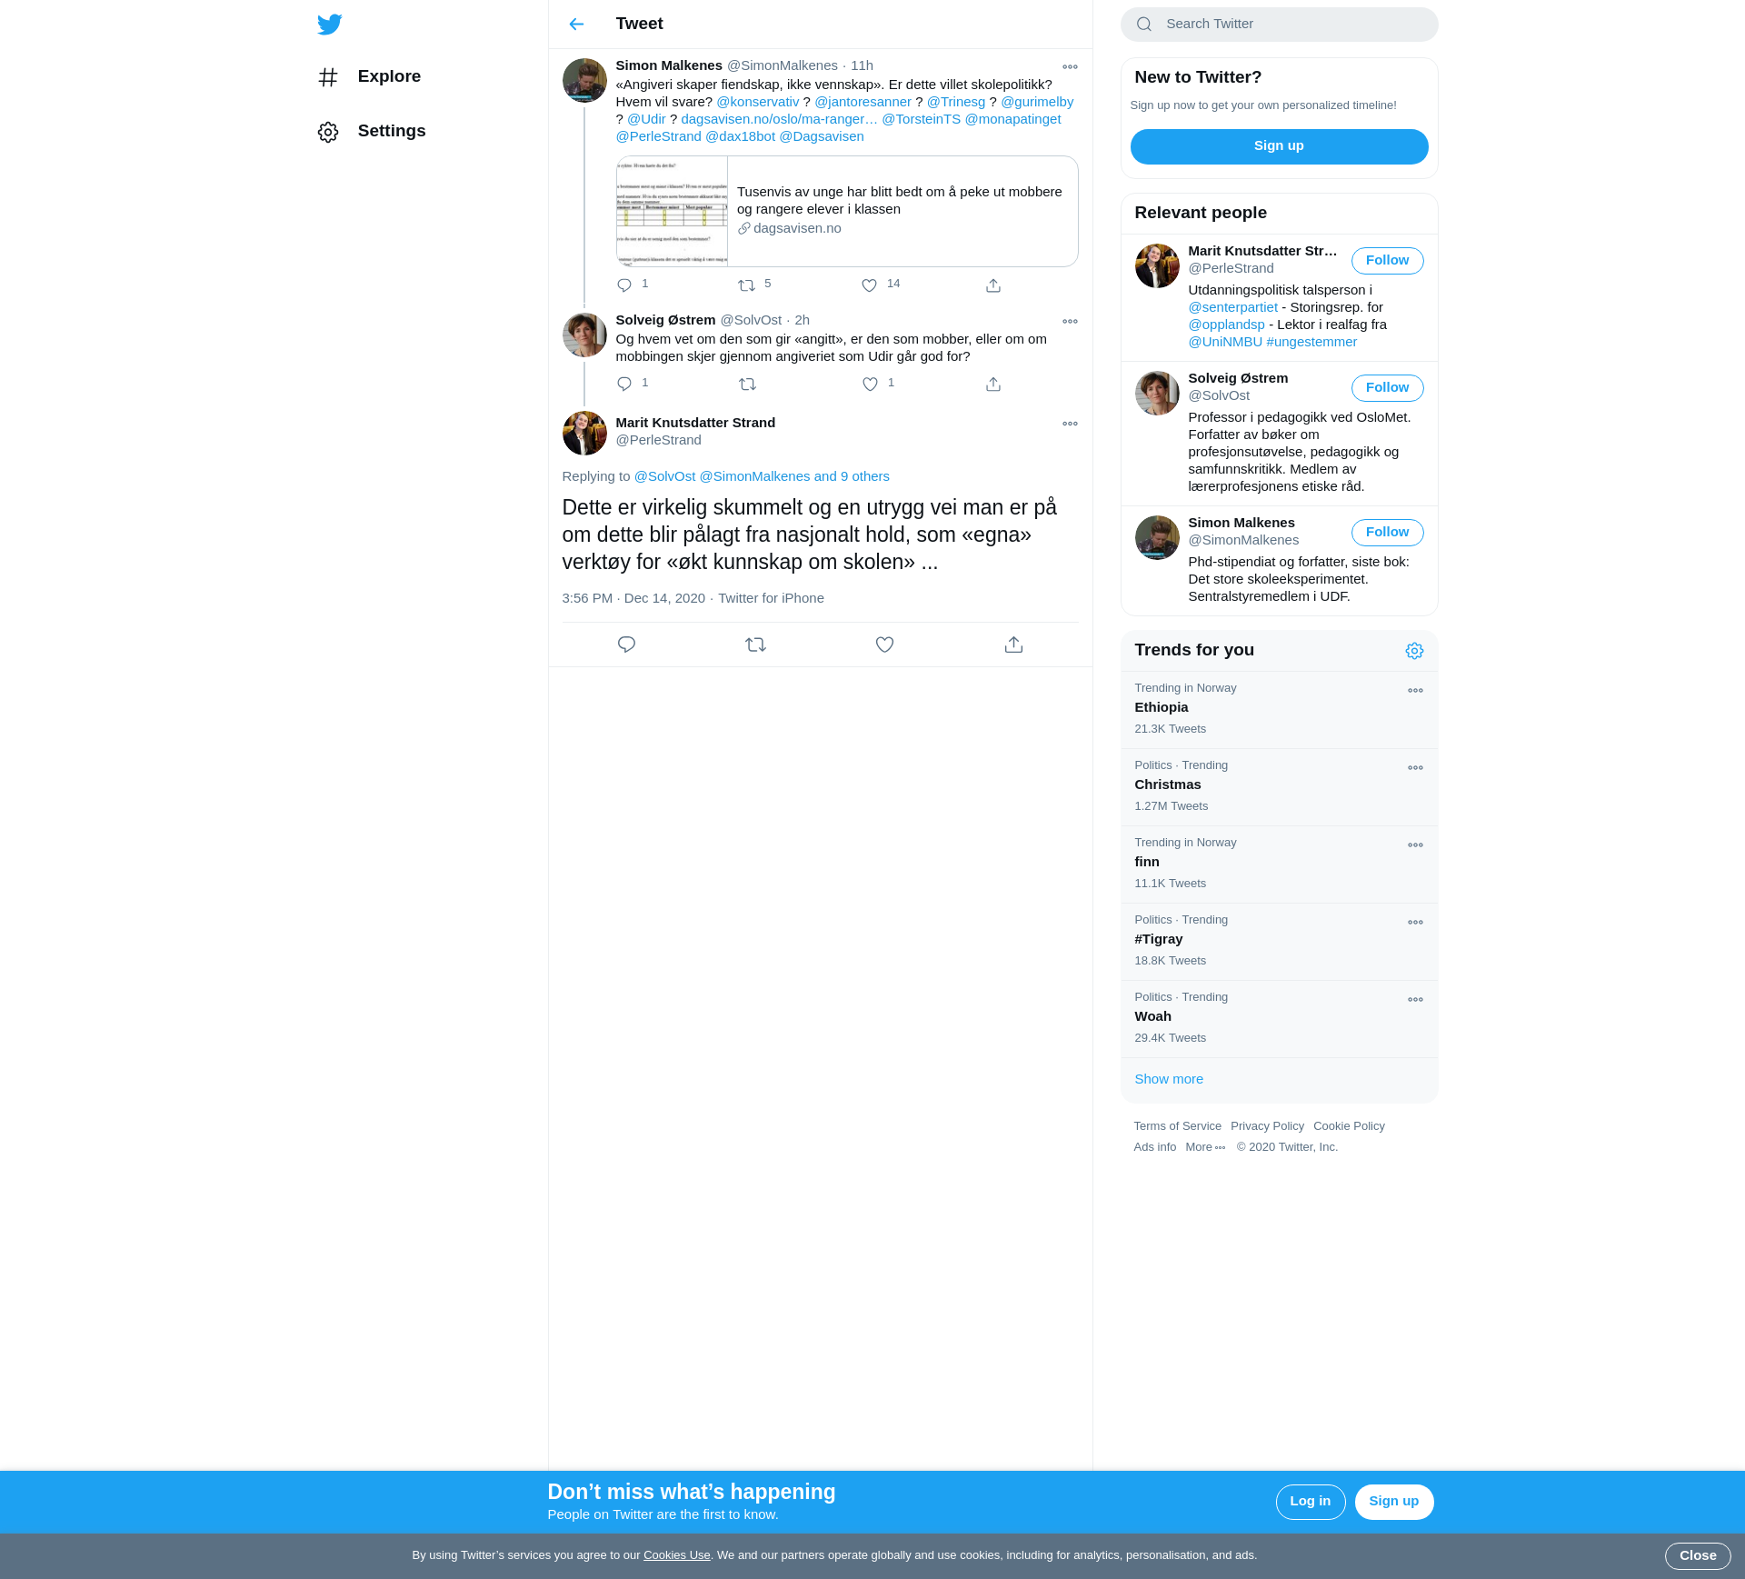Open #Tigray trending topic

(1279, 942)
